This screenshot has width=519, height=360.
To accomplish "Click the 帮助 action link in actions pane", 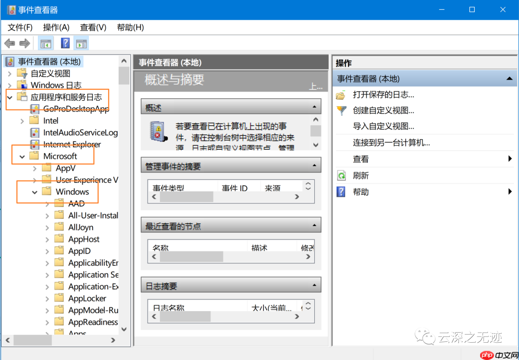I will (360, 192).
